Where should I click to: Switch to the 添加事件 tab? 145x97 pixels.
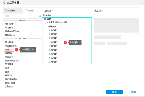tap(13, 10)
